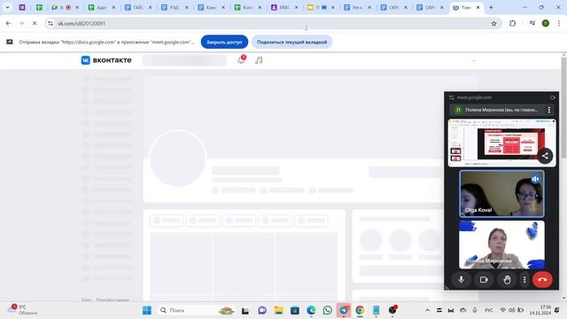Toggle camera in Meet window
This screenshot has height=319, width=567.
click(484, 280)
